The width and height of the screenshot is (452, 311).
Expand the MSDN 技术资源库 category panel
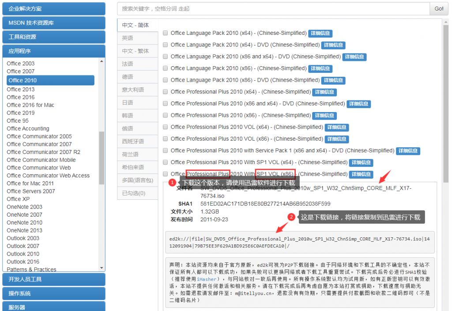coord(53,23)
